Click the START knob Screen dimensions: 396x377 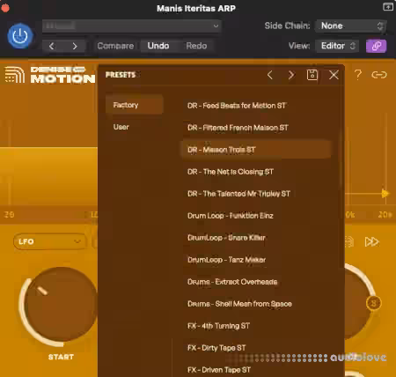(x=60, y=306)
